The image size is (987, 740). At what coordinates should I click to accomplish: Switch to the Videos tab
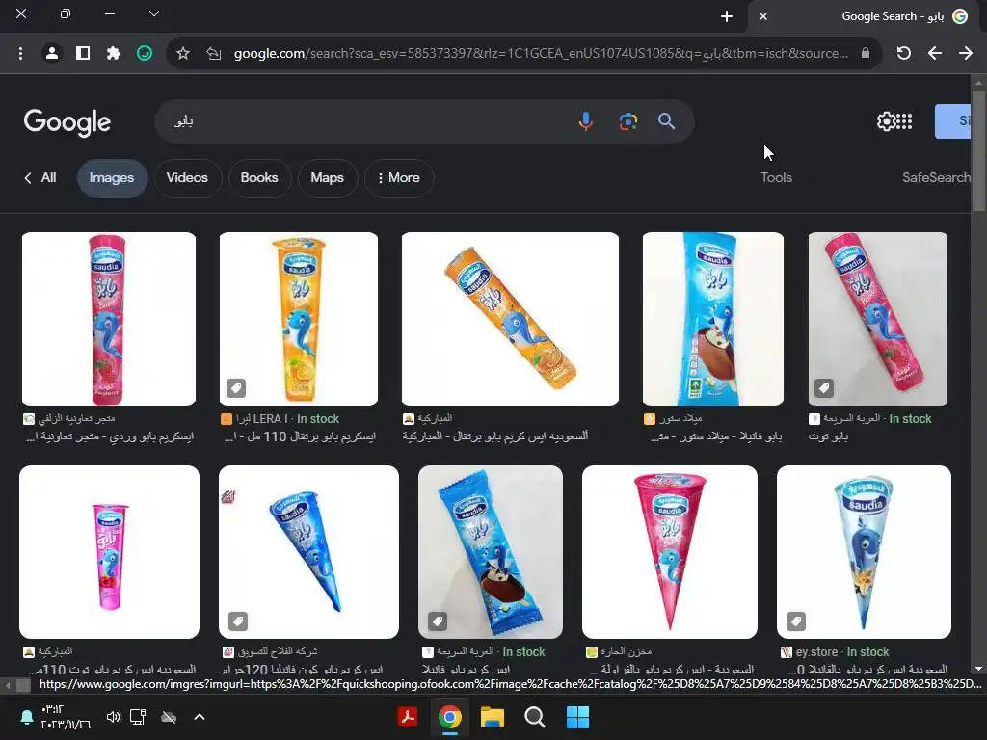[187, 178]
